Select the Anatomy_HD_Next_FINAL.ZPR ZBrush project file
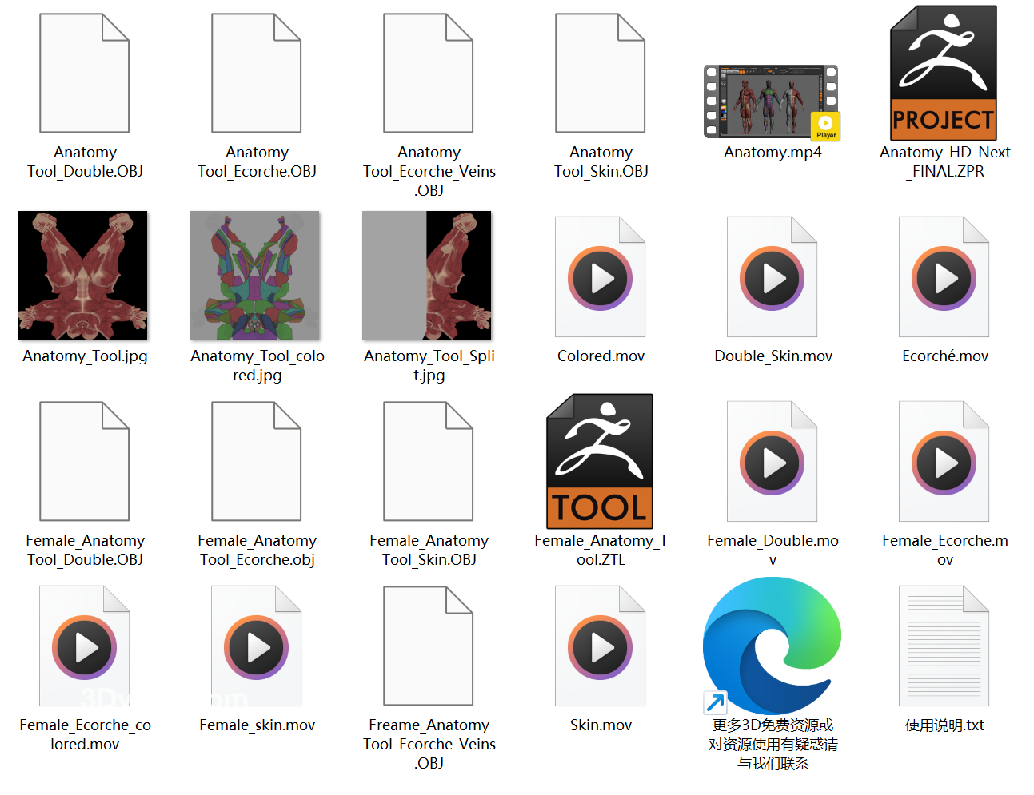The height and width of the screenshot is (795, 1034). pyautogui.click(x=944, y=74)
